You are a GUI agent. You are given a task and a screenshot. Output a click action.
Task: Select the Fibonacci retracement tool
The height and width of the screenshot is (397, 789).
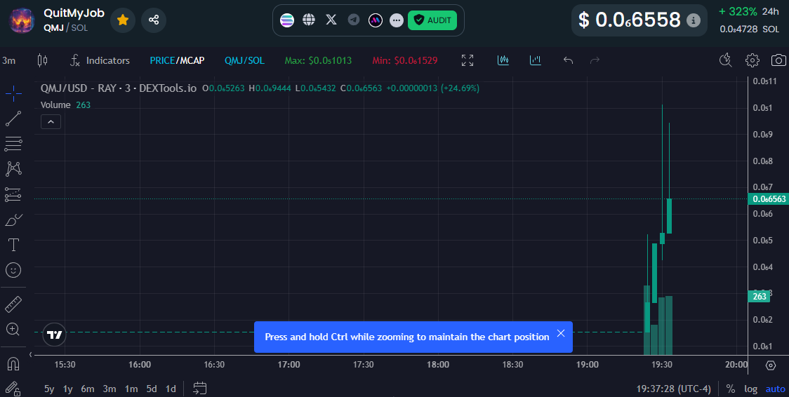(13, 144)
